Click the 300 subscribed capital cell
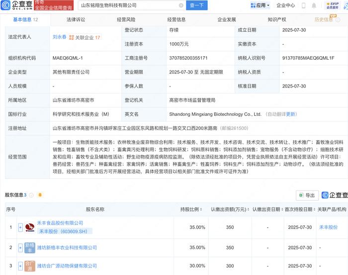The height and width of the screenshot is (275, 348). click(230, 266)
